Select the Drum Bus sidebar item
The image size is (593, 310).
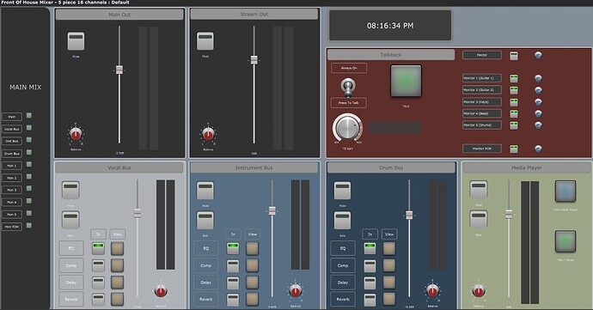(12, 154)
